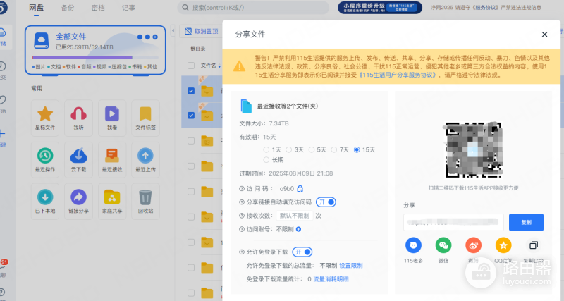The width and height of the screenshot is (564, 301).
Task: Open the three-dot menu on 全部文件 card
Action: [148, 37]
